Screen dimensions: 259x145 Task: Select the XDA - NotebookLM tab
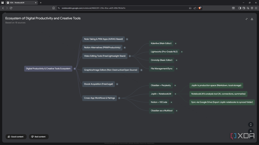point(22,3)
